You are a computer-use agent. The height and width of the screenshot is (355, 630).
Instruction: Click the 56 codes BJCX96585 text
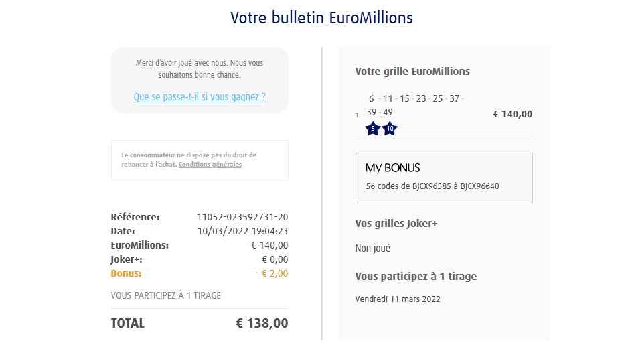click(432, 186)
